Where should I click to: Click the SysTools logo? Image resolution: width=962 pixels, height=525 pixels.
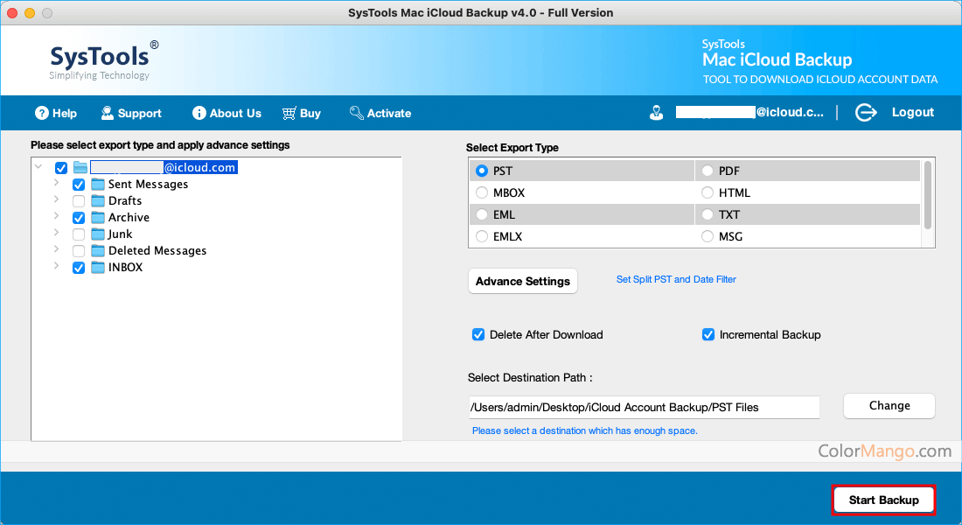point(104,60)
